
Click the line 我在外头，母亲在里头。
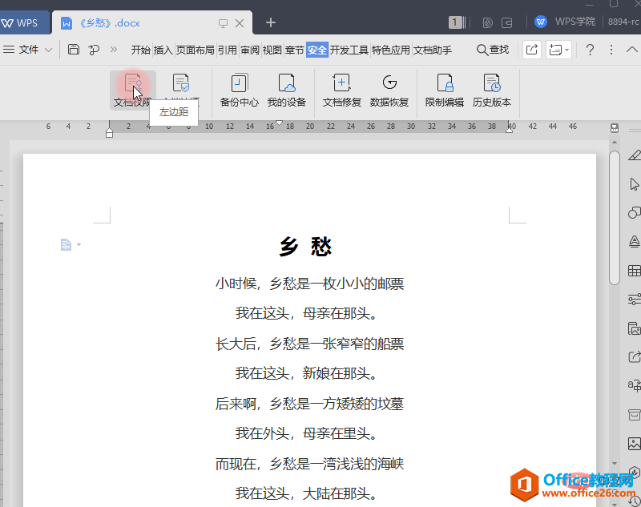[x=306, y=433]
